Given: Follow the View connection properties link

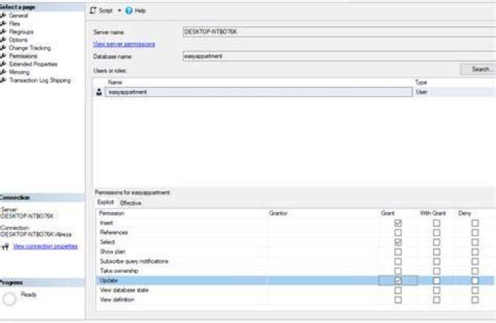Looking at the screenshot, I should pos(45,247).
